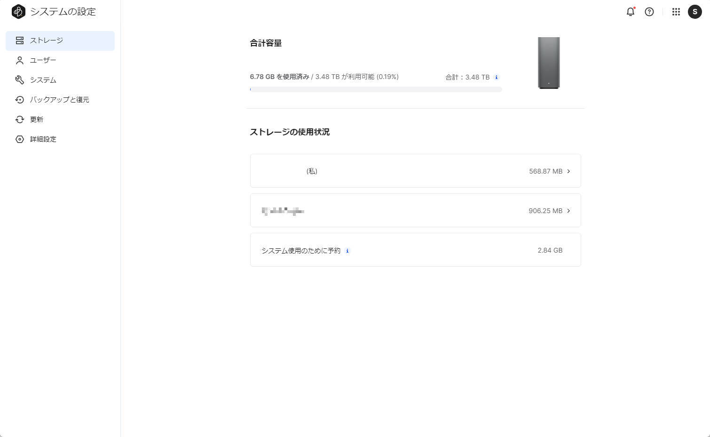Go to バックアップと復元 page
The image size is (710, 437).
[59, 100]
